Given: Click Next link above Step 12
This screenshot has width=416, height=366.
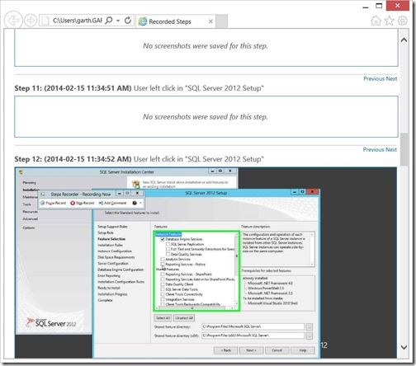Looking at the screenshot, I should pos(390,150).
